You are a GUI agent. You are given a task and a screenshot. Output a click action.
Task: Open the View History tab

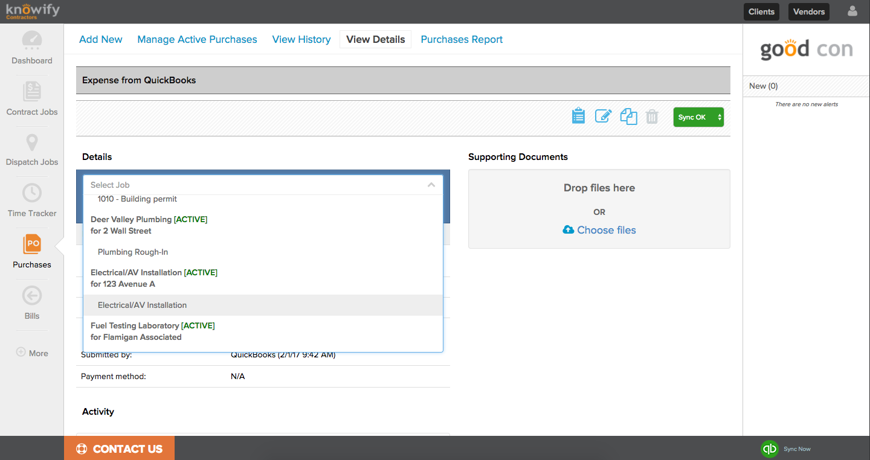[301, 39]
